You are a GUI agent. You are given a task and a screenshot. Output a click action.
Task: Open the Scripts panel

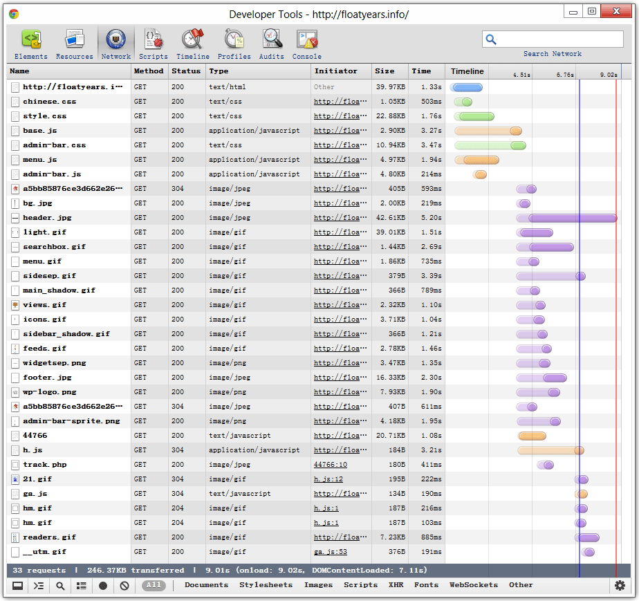click(154, 44)
